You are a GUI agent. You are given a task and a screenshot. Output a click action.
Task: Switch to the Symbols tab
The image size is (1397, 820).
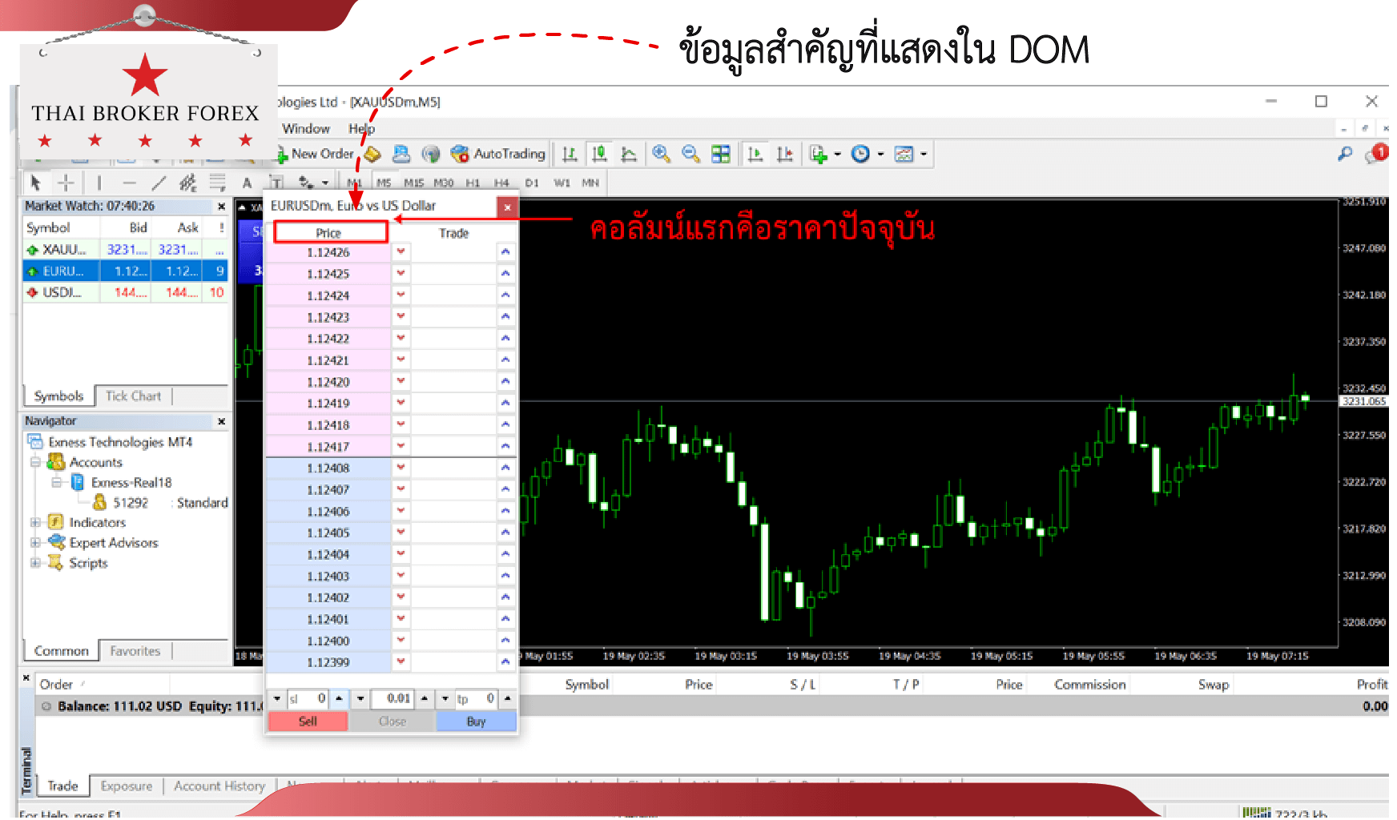[x=58, y=396]
